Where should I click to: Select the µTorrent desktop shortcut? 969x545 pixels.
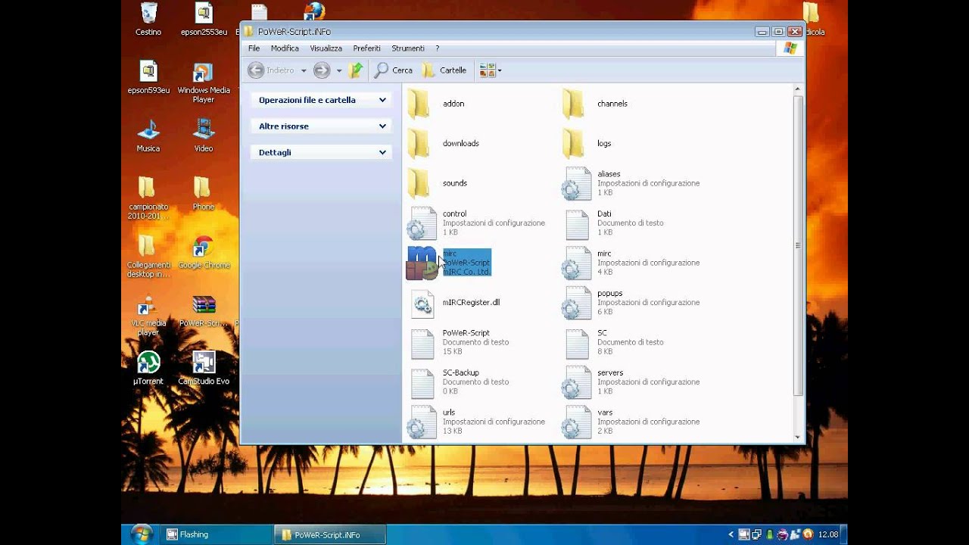tap(148, 368)
